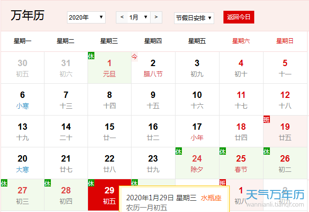Select Saturday January 4 初十

(241, 68)
